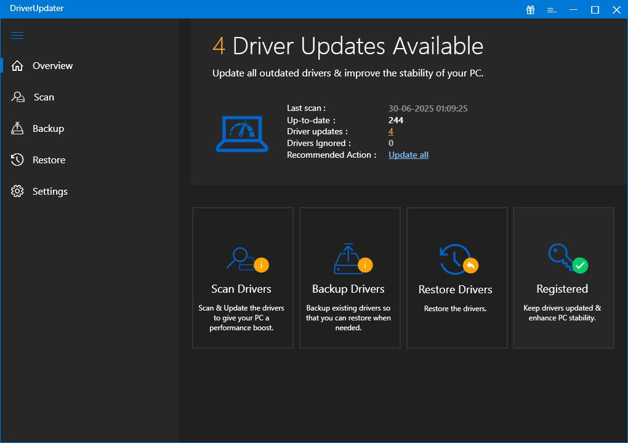Open the Scan section in sidebar

pos(44,97)
